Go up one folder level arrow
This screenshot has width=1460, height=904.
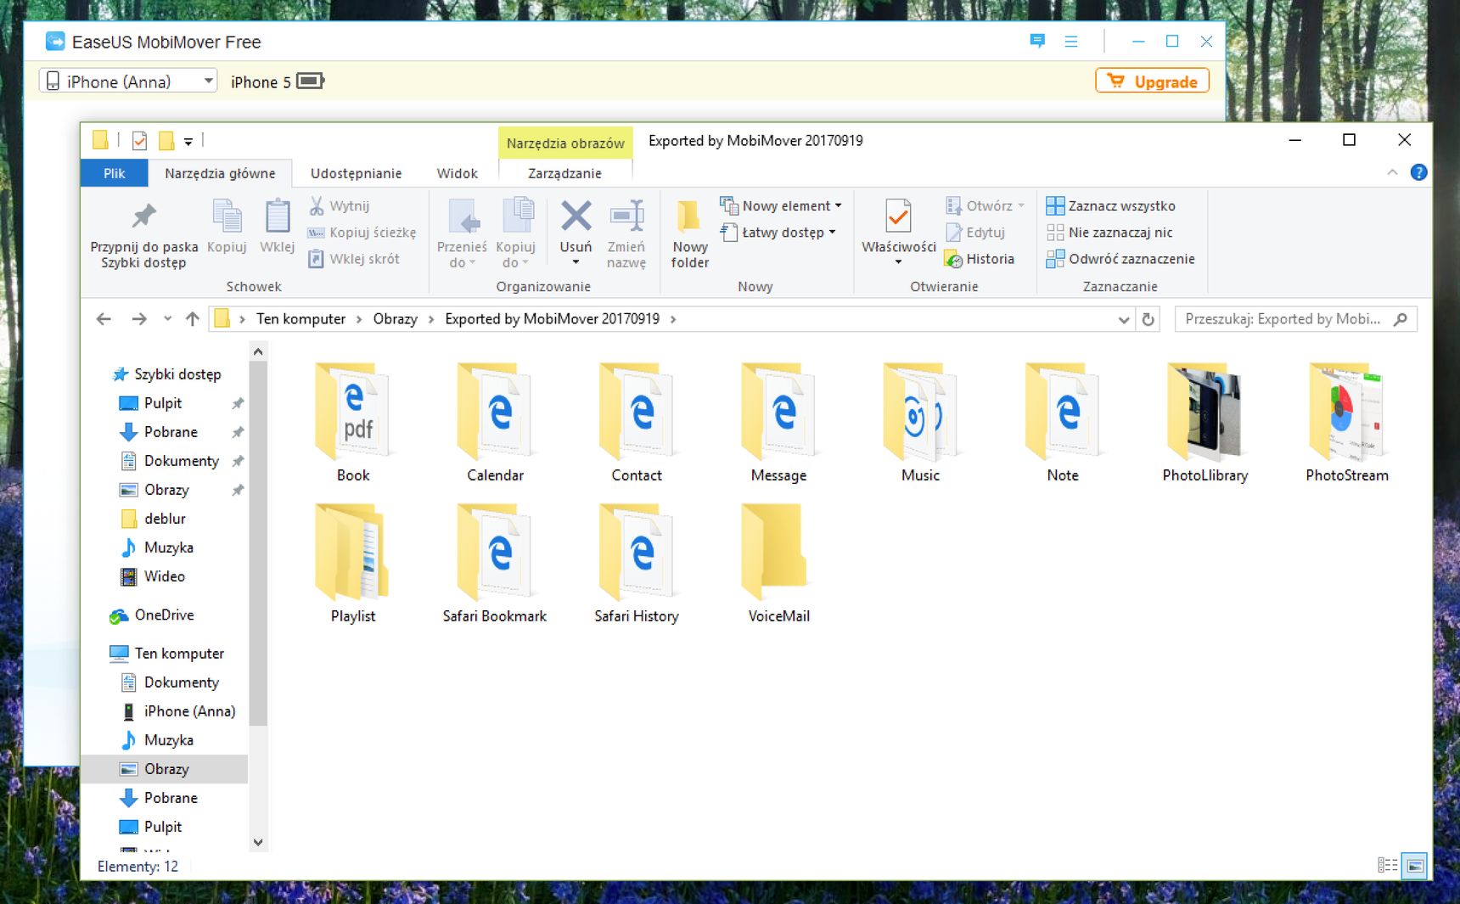tap(193, 319)
